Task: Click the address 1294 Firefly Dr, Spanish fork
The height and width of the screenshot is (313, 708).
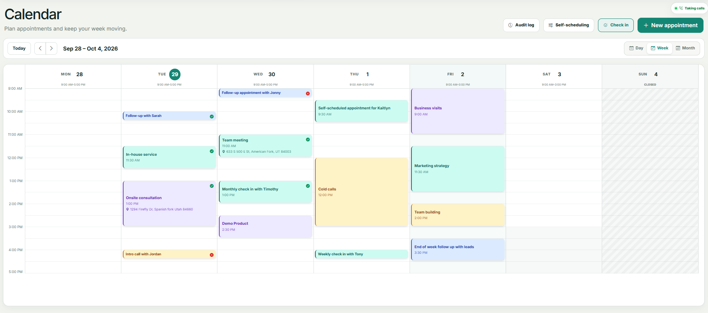Action: 162,209
